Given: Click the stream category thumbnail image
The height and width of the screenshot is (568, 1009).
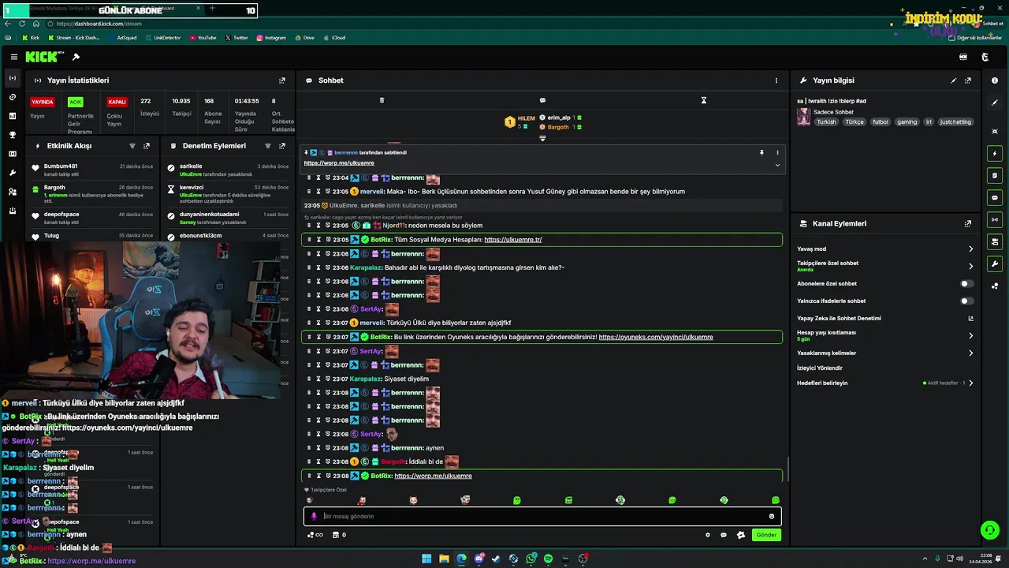Looking at the screenshot, I should pyautogui.click(x=803, y=117).
